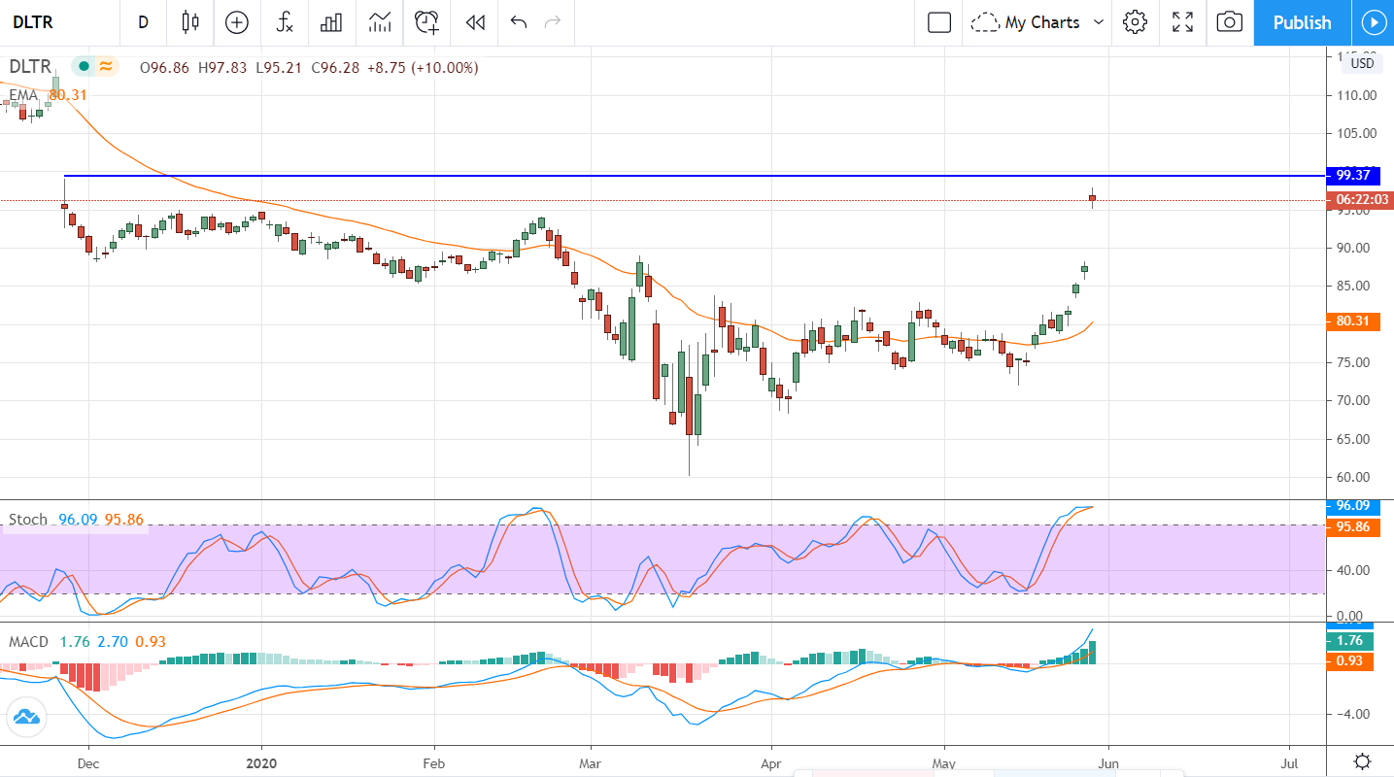This screenshot has width=1394, height=777.
Task: Expand the My Charts dropdown arrow
Action: (x=1099, y=22)
